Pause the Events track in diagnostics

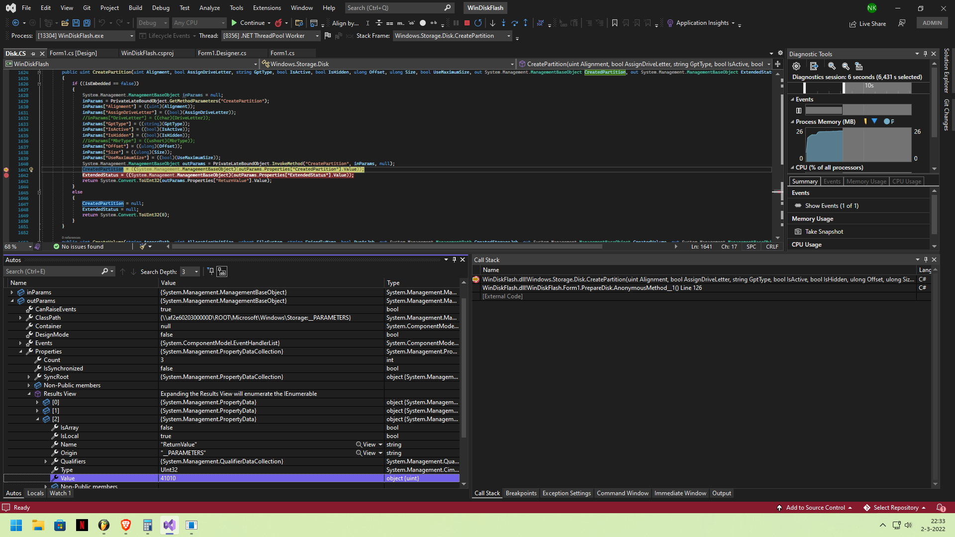click(x=799, y=110)
